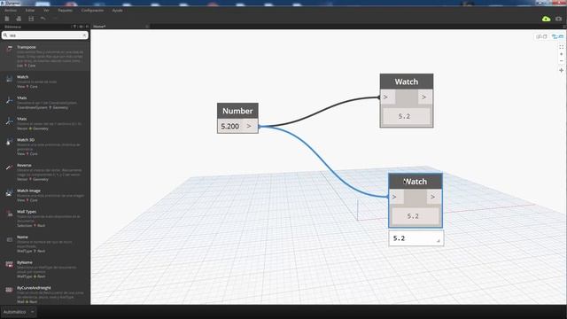Click the upper Watch node output port
The width and height of the screenshot is (567, 319).
click(x=425, y=97)
